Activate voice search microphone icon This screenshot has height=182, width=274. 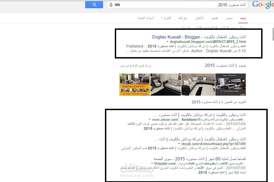coord(111,5)
